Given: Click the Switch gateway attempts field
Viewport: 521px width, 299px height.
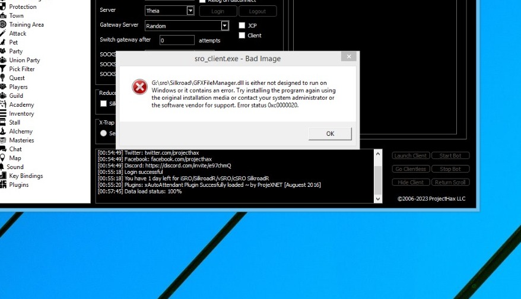Looking at the screenshot, I should 177,40.
